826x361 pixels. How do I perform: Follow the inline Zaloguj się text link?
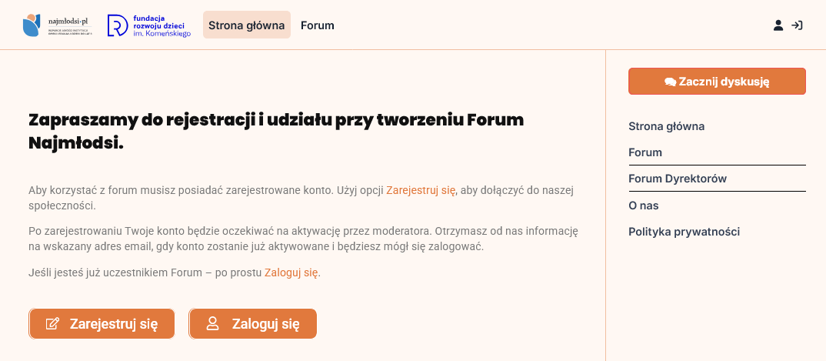coord(291,272)
